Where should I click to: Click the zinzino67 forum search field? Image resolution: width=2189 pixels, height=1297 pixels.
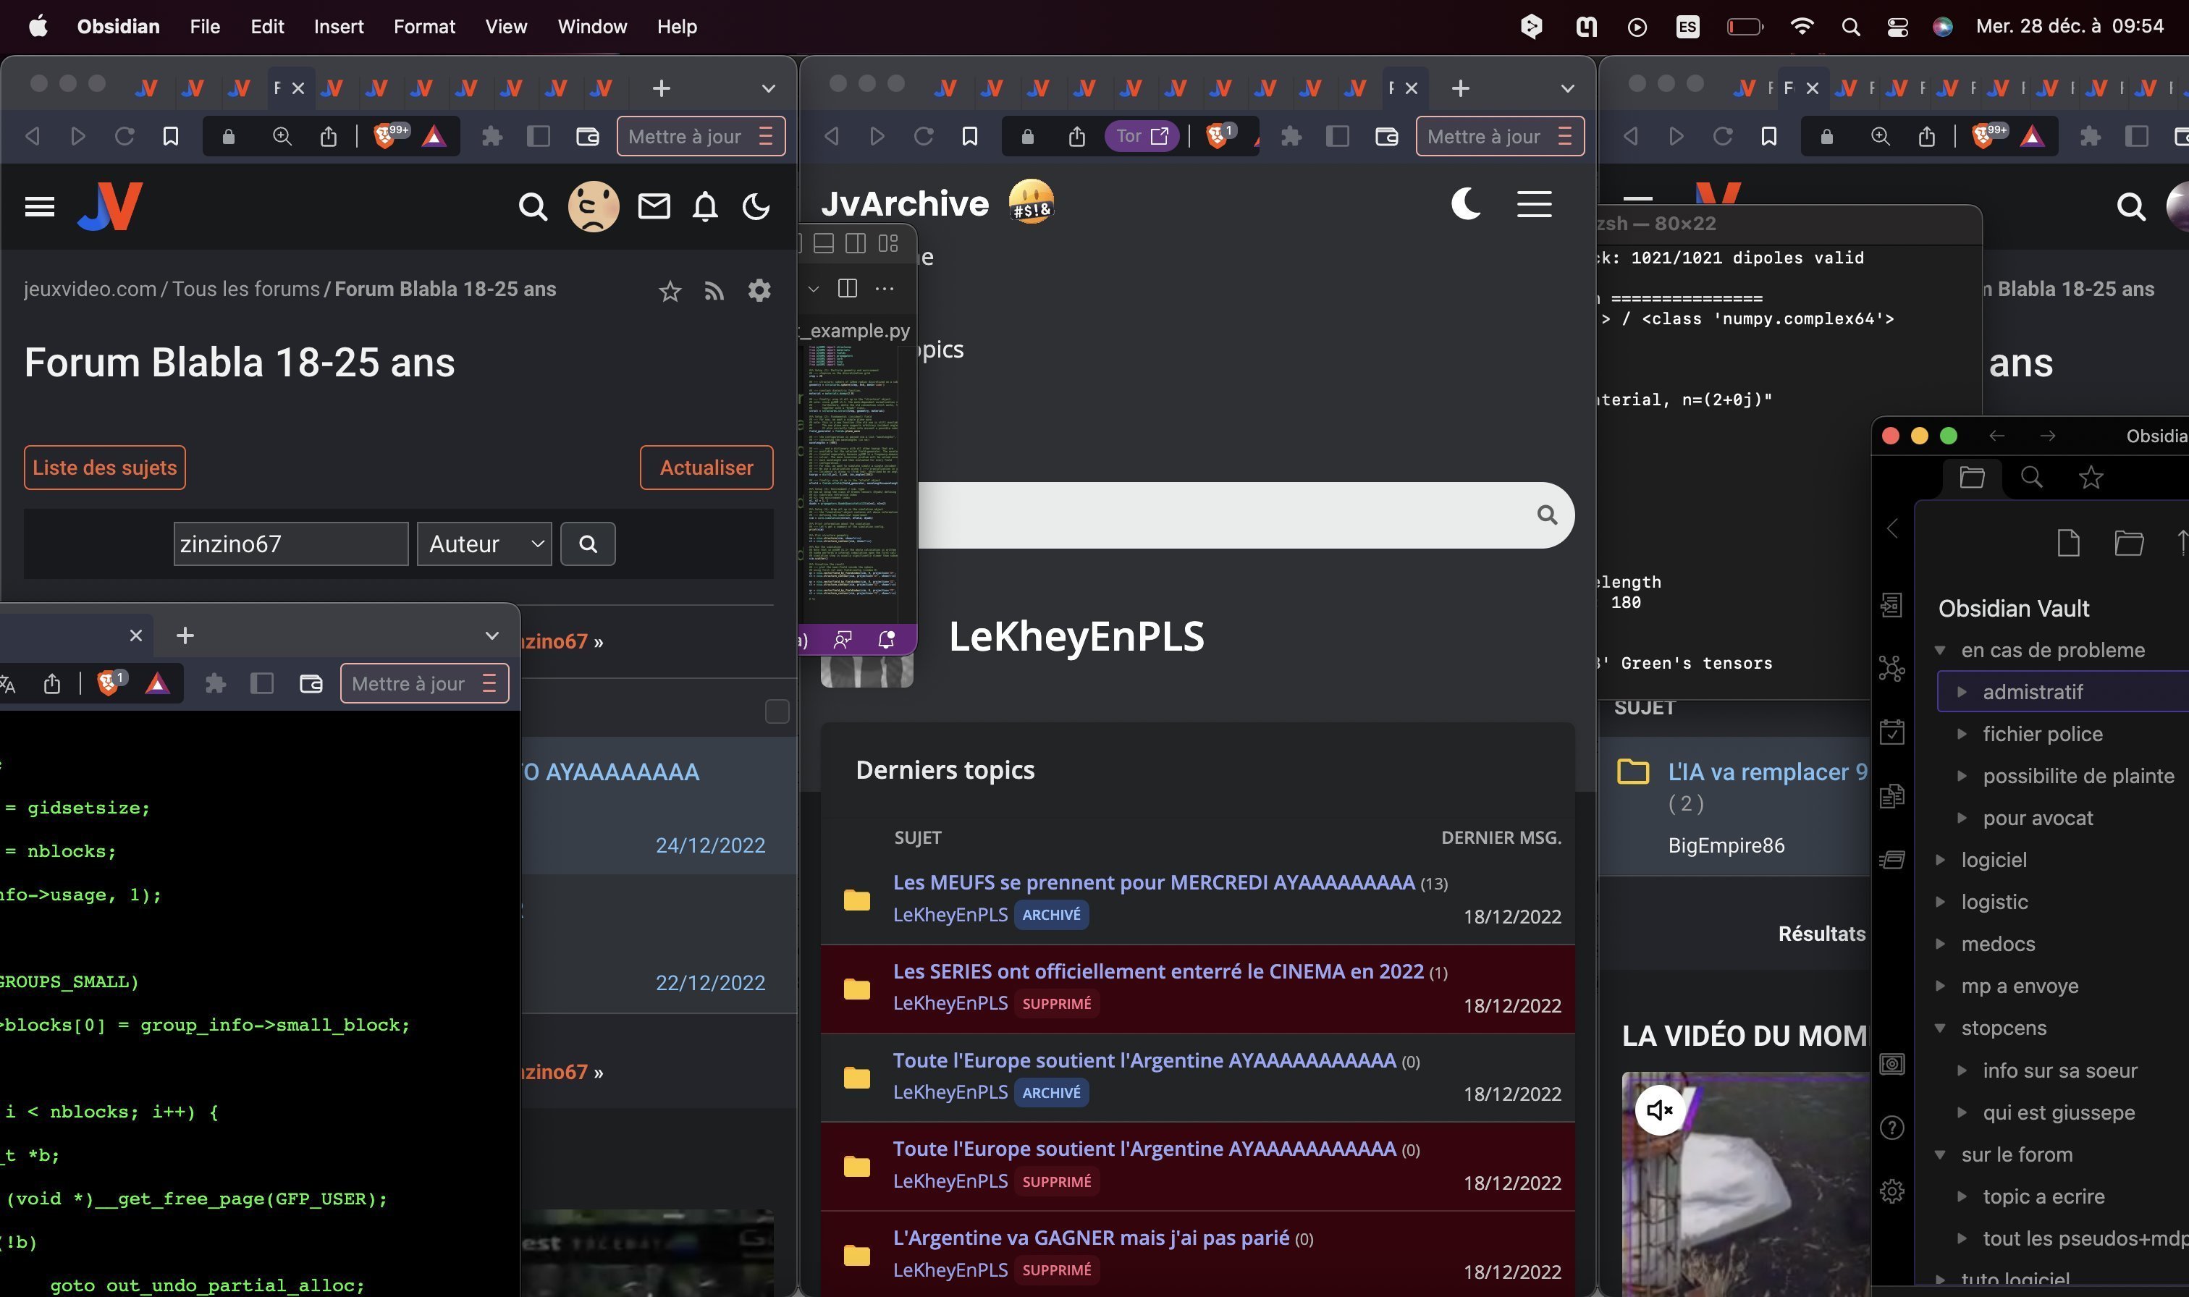tap(291, 544)
